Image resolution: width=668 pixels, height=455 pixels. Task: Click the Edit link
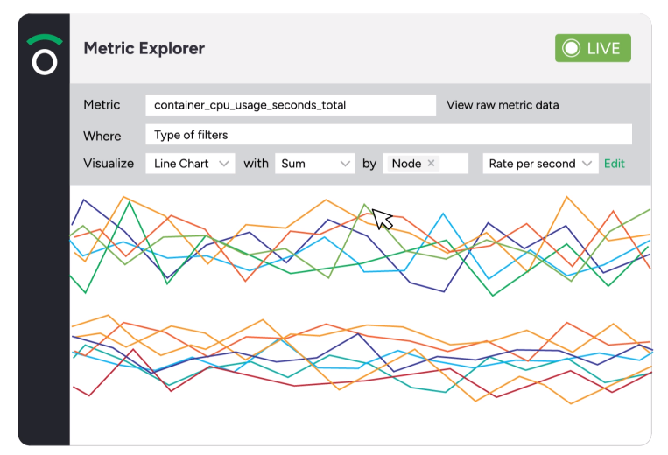(x=615, y=164)
